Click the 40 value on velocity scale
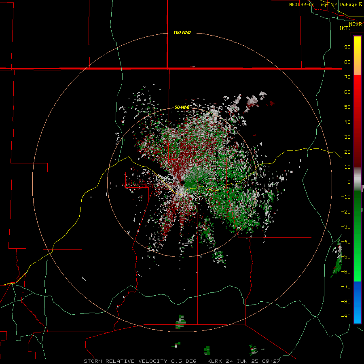 pos(347,122)
